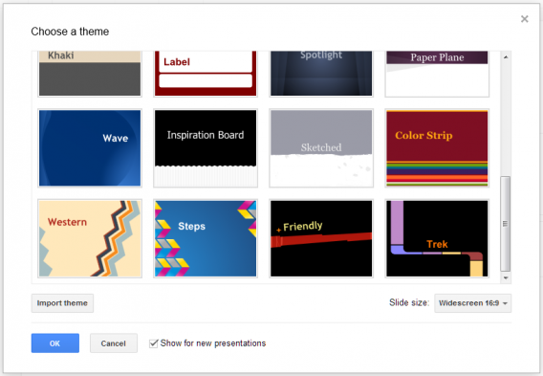Choose the Label theme thumbnail
The width and height of the screenshot is (543, 376).
click(x=206, y=74)
